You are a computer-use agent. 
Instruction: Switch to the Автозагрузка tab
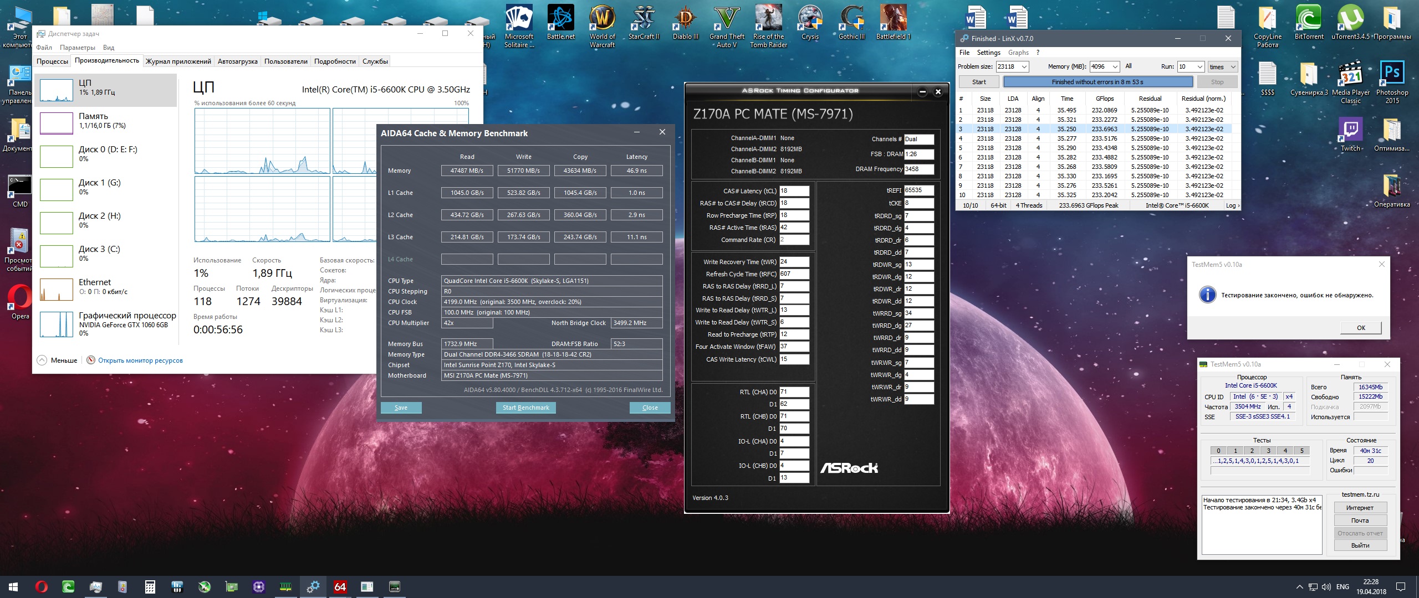(x=237, y=61)
